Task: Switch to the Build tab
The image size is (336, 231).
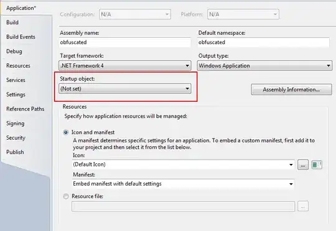Action: (x=12, y=22)
